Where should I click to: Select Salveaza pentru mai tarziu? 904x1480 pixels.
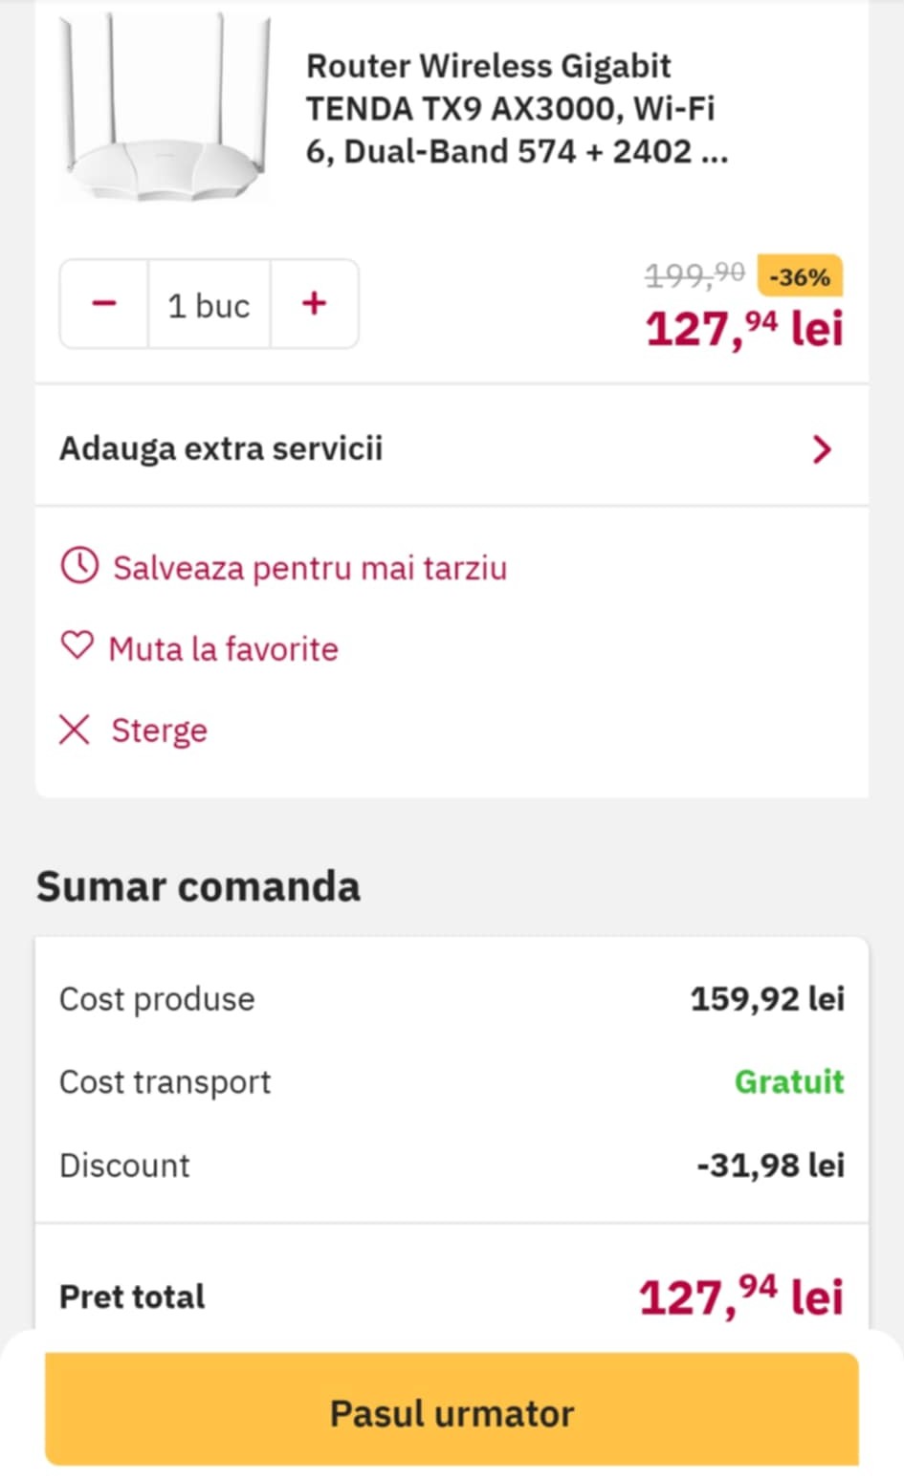309,568
